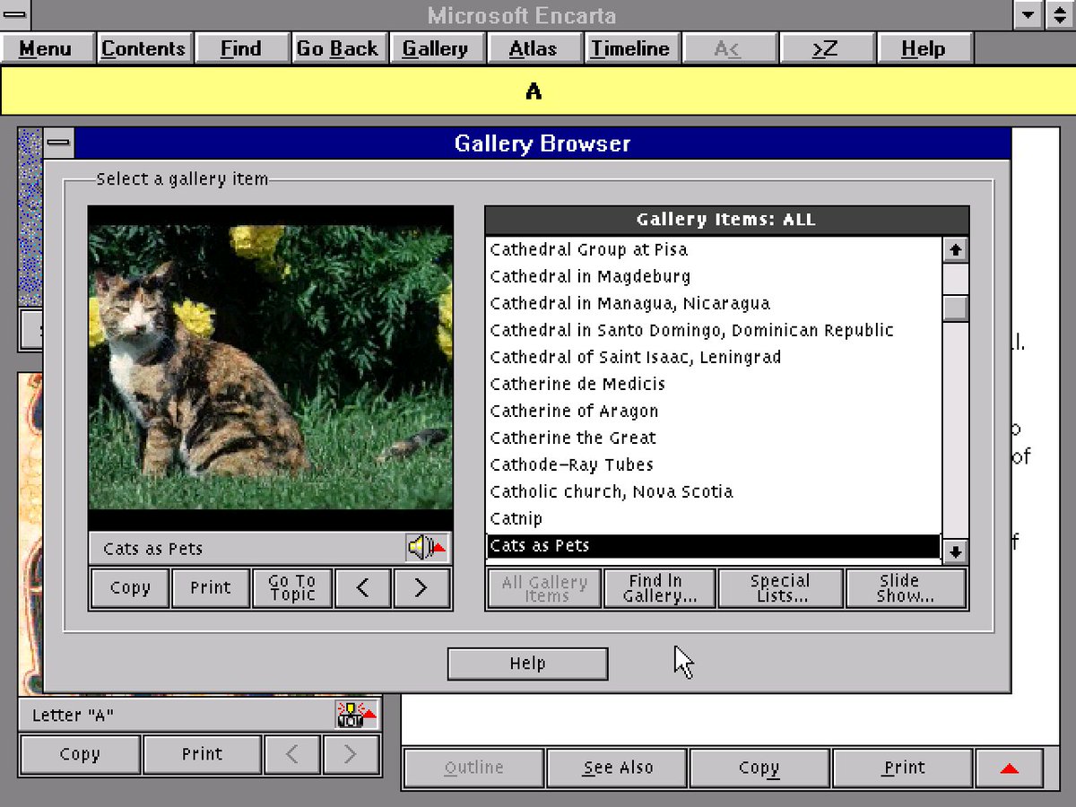Click the red triangle button in article window
1076x807 pixels.
pos(1009,768)
